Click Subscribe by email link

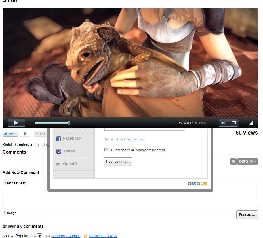tap(66, 236)
